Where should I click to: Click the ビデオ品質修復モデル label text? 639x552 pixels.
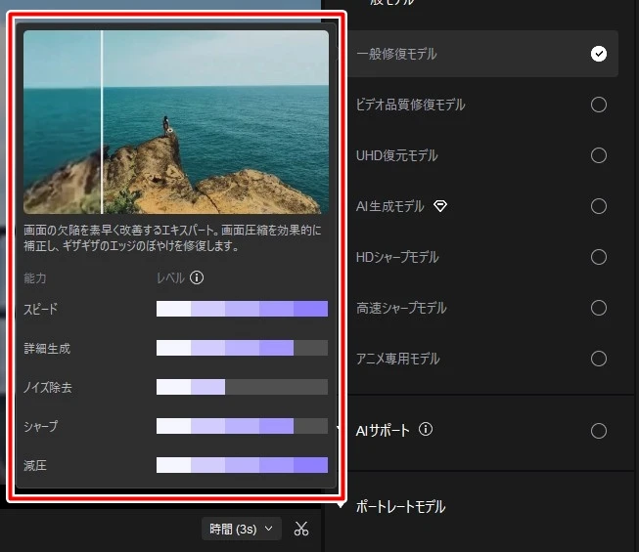point(410,105)
